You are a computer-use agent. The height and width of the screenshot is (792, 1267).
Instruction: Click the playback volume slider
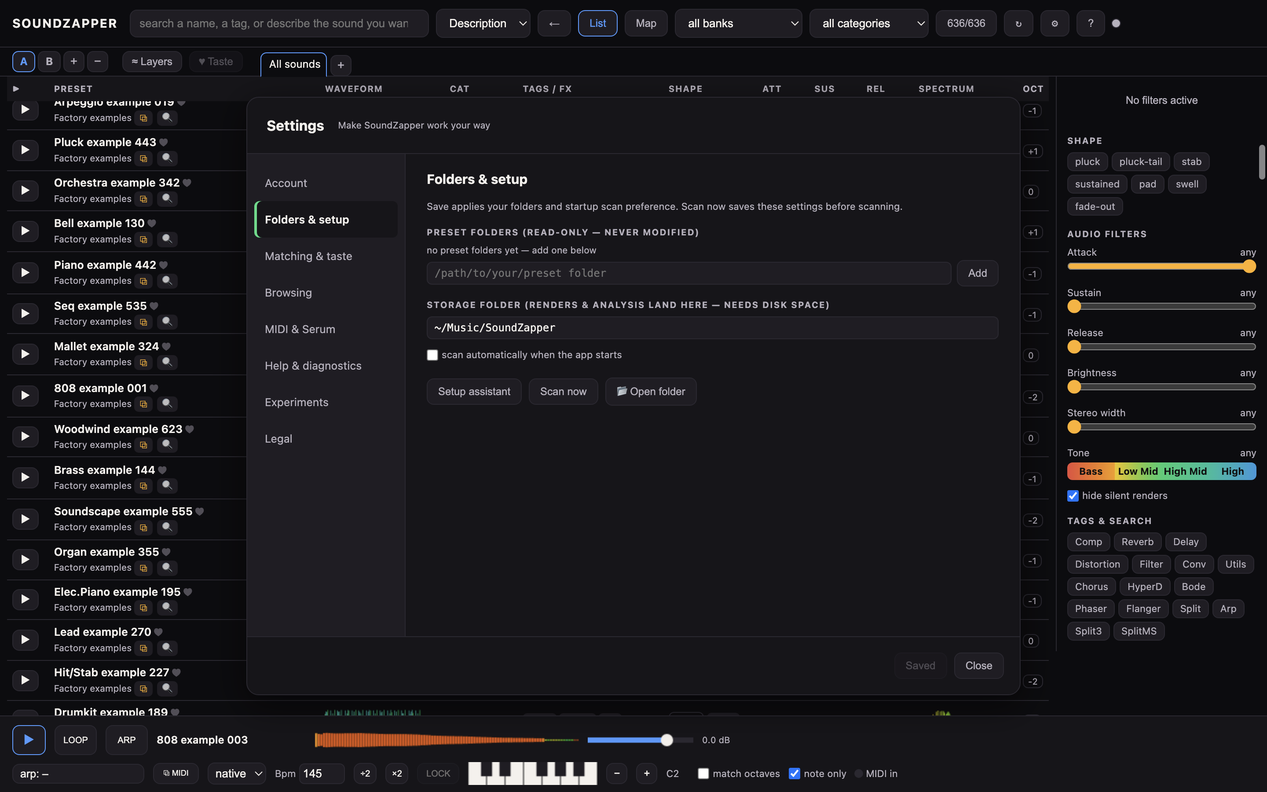640,740
